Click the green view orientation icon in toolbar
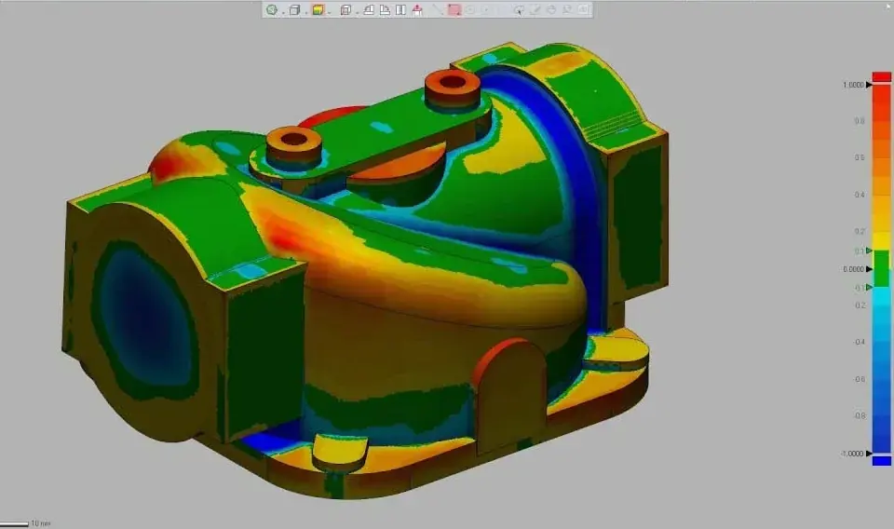Image resolution: width=894 pixels, height=529 pixels. click(x=272, y=9)
